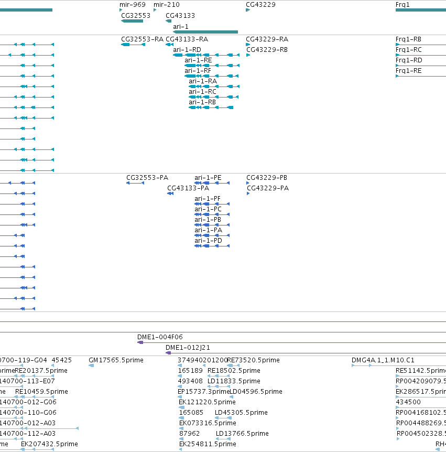Click the 165189 EST label
Screen dimensions: 446x452
point(190,370)
